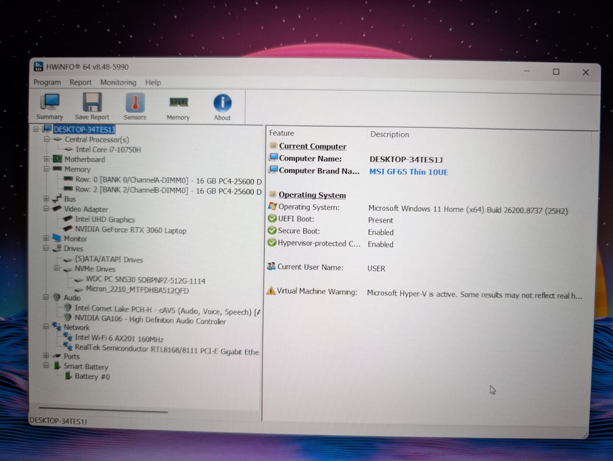Click the Video Adapter tree icon

pyautogui.click(x=57, y=209)
